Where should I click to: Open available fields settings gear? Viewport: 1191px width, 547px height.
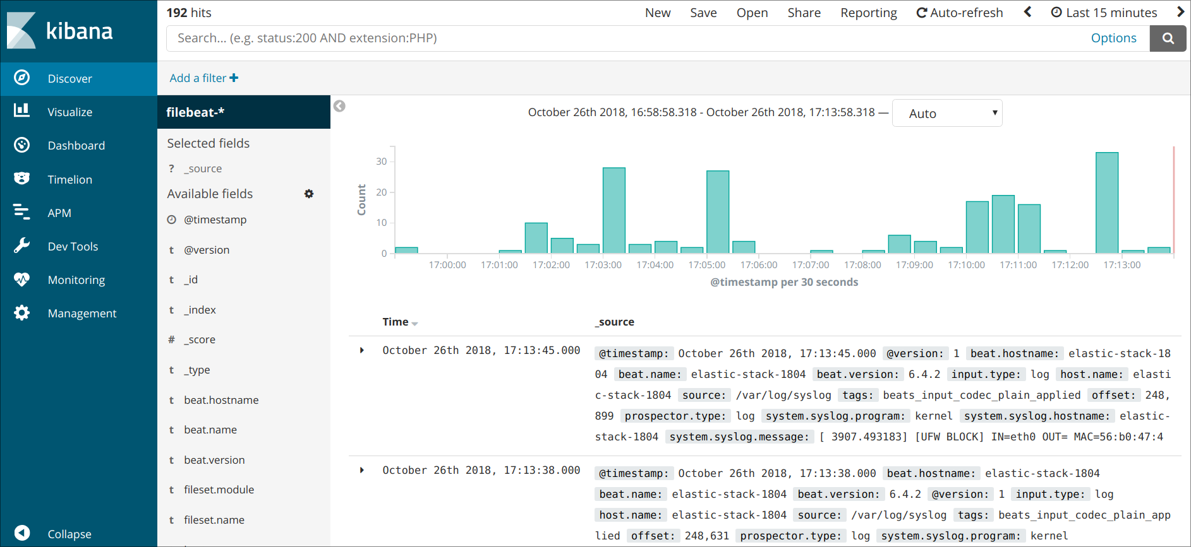pos(309,194)
